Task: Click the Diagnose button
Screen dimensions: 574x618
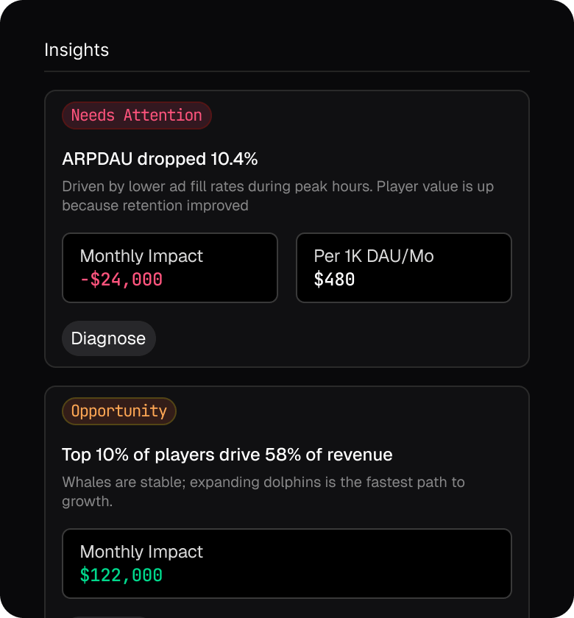Action: [108, 338]
